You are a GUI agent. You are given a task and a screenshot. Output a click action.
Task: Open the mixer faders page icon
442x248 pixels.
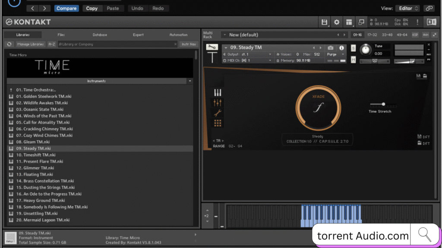coord(218,102)
